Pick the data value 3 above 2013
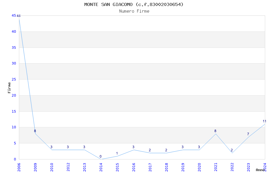Screen dimensions: 268x173 tap(84, 147)
